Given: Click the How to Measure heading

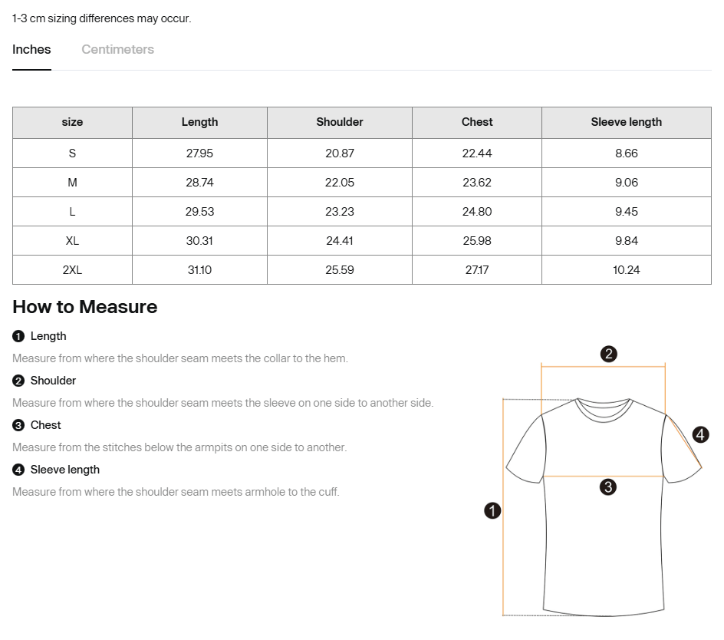Looking at the screenshot, I should (x=84, y=307).
